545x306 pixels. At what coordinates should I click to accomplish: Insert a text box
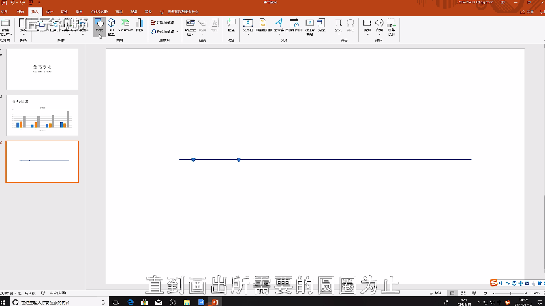click(248, 27)
